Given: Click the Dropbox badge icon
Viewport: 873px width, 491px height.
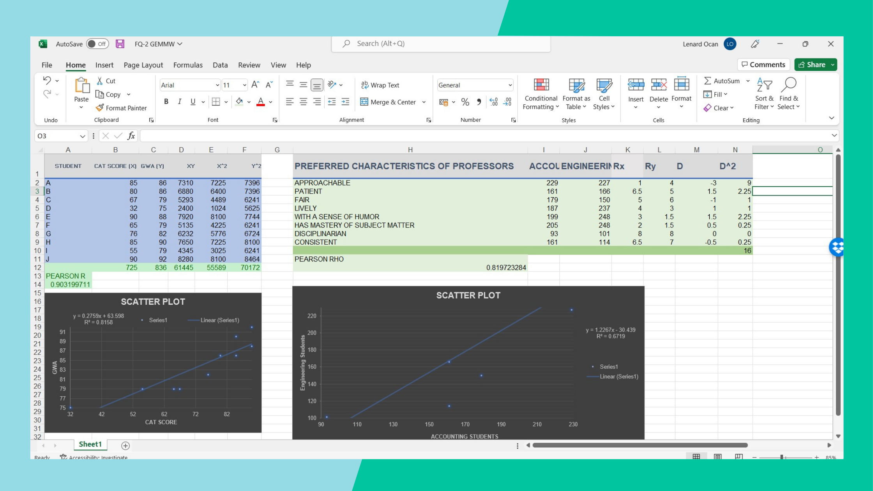Looking at the screenshot, I should [x=837, y=247].
